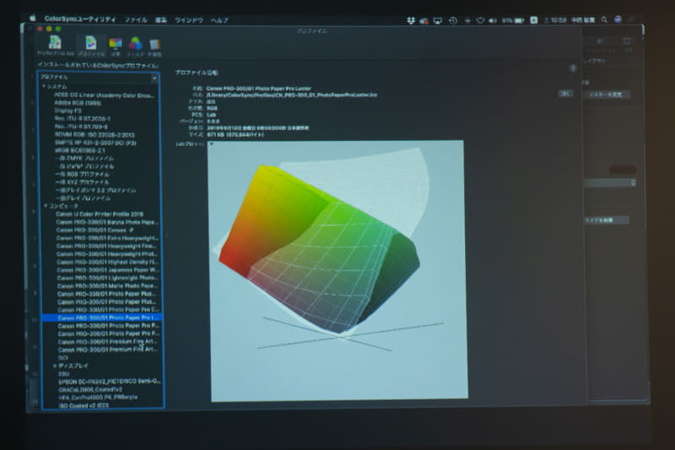Viewport: 675px width, 450px height.
Task: Select the DCI profile row
Action: click(63, 358)
